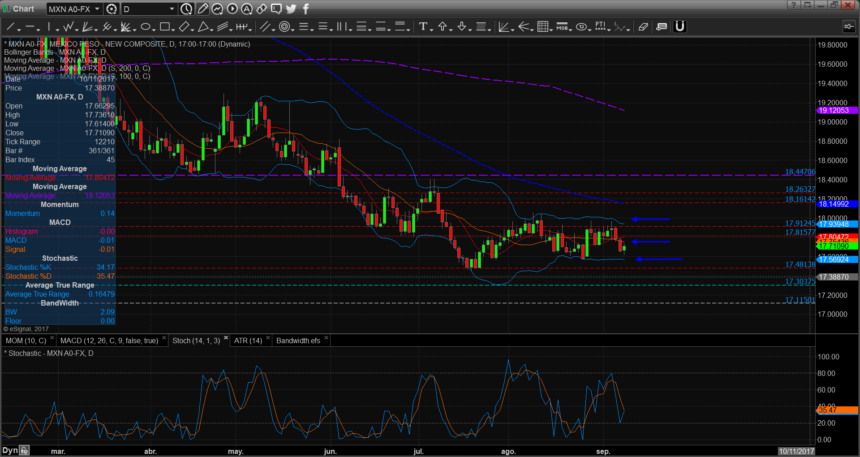The width and height of the screenshot is (860, 457).
Task: Select the ellipse drawing tool
Action: coord(145,27)
